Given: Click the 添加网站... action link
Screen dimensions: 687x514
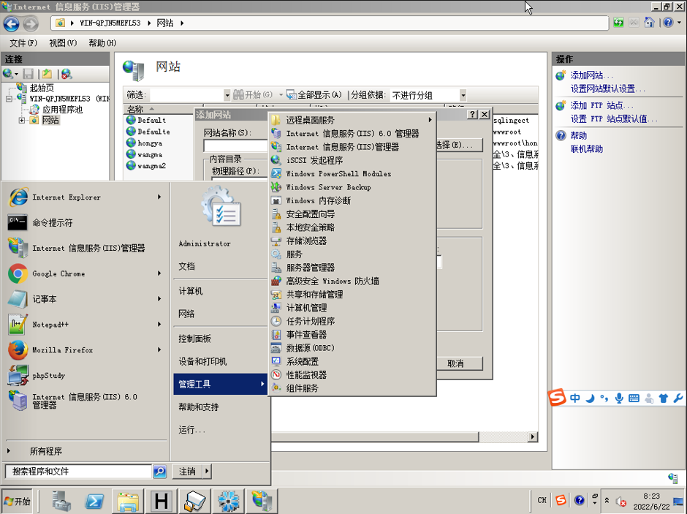Looking at the screenshot, I should coord(591,75).
